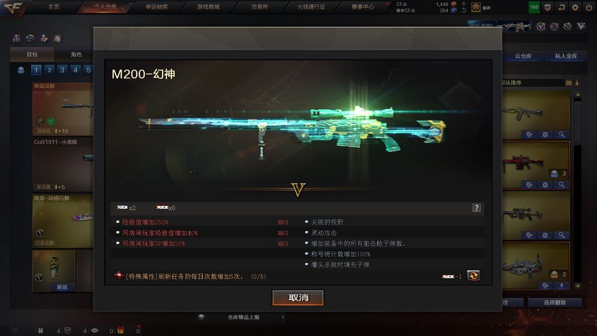Viewport: 597px width, 336px height.
Task: Open the 游戏商城 menu tab
Action: click(208, 7)
